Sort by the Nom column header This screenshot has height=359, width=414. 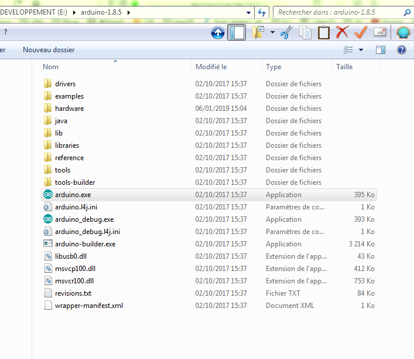tap(50, 67)
